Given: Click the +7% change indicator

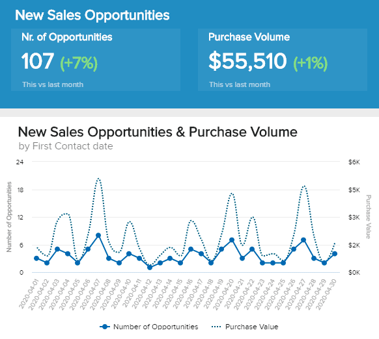Looking at the screenshot, I should point(79,63).
